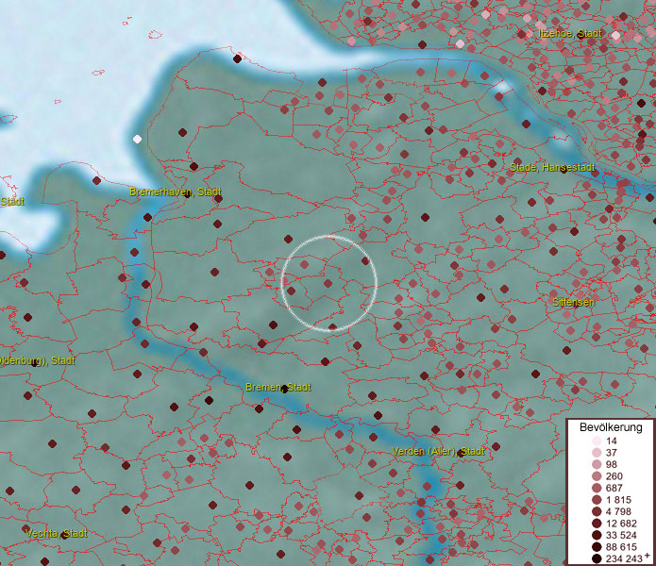Click the black marker at Bremen
The width and height of the screenshot is (656, 566).
point(284,390)
